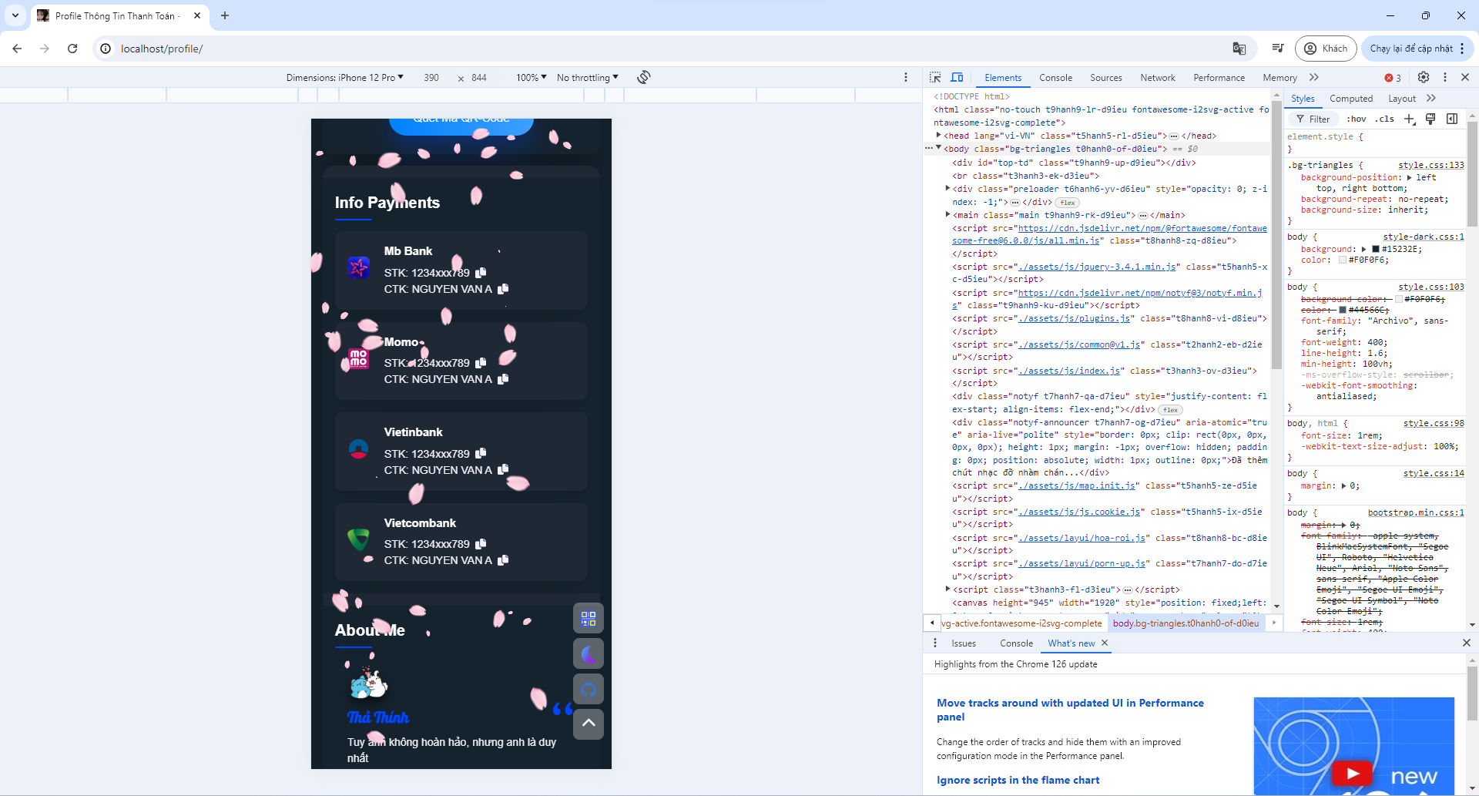Open the Computed styles tab
1479x796 pixels.
[x=1350, y=99]
